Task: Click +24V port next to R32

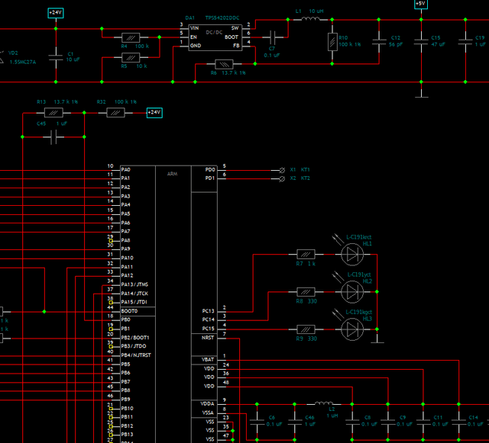Action: pos(154,113)
